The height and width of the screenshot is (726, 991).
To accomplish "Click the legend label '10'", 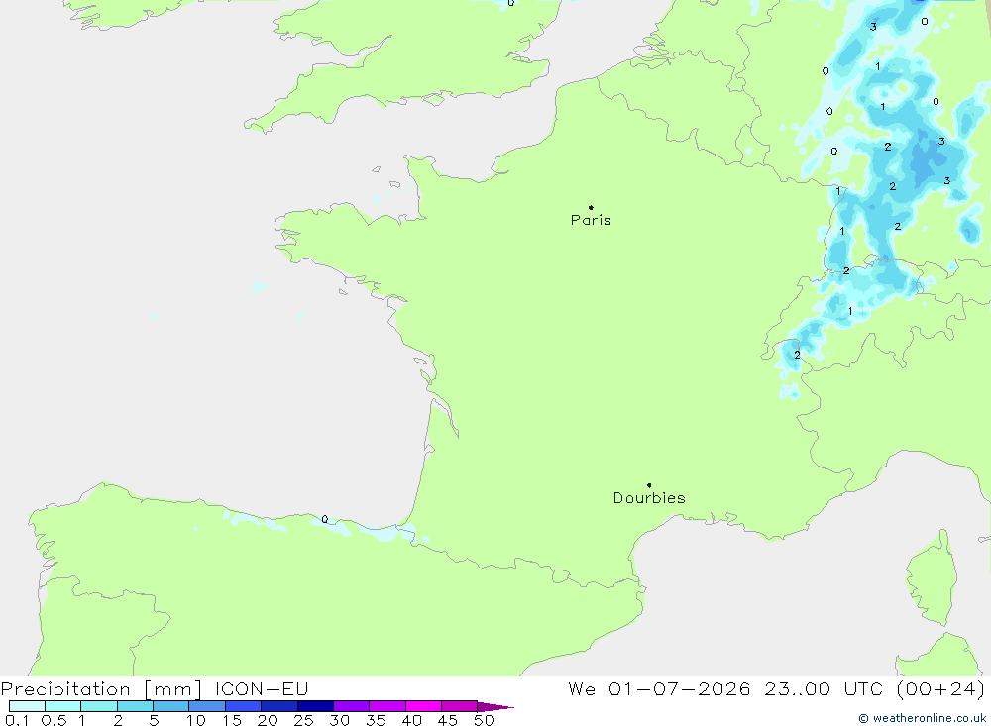I will pos(196,720).
